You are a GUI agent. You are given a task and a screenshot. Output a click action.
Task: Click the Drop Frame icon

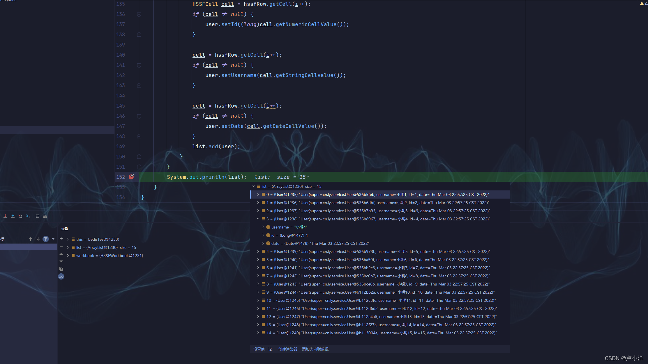(x=20, y=216)
